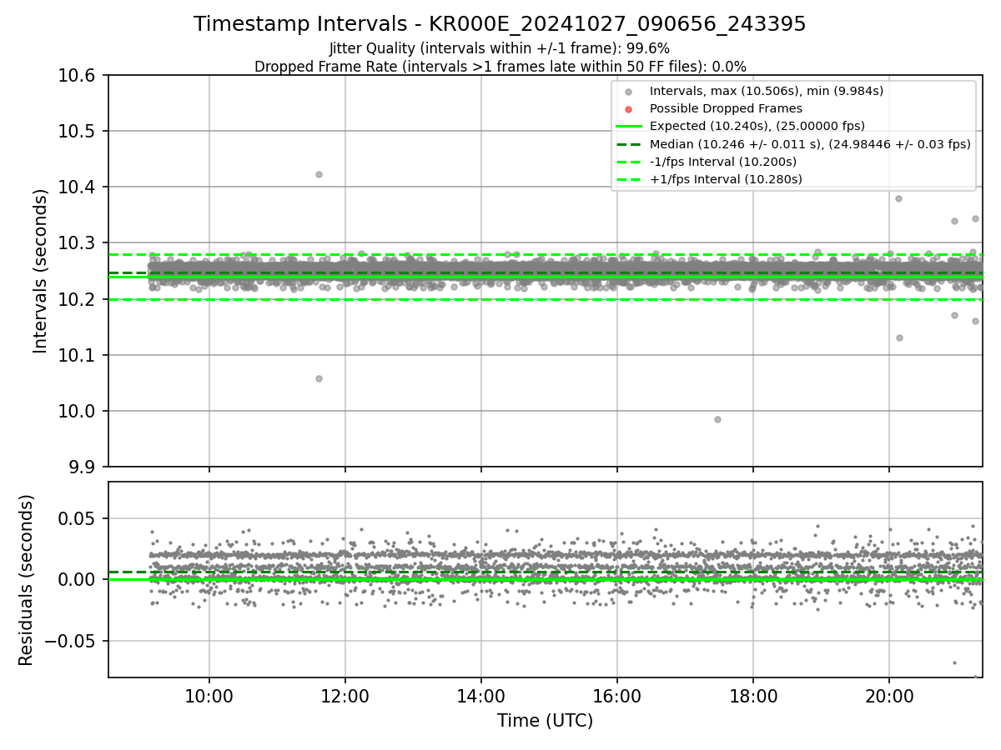Click the plot title 'Timestamp Intervals - KR000E_20241027_090656_243395'
Screen dimensions: 1001x750
point(500,24)
